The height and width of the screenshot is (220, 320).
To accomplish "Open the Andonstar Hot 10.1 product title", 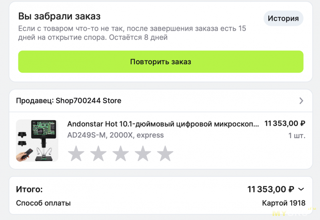I will [x=163, y=124].
